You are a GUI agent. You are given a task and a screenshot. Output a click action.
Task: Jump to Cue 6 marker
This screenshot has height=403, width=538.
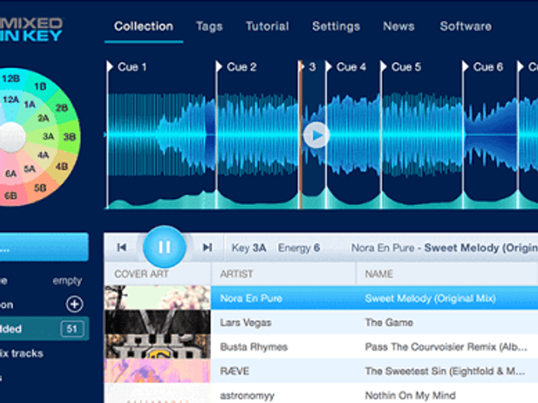point(483,67)
